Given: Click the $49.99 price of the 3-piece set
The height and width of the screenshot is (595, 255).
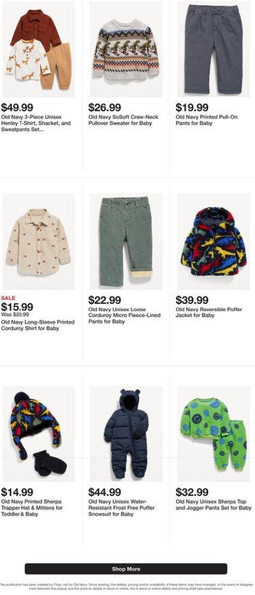Looking at the screenshot, I should [17, 108].
